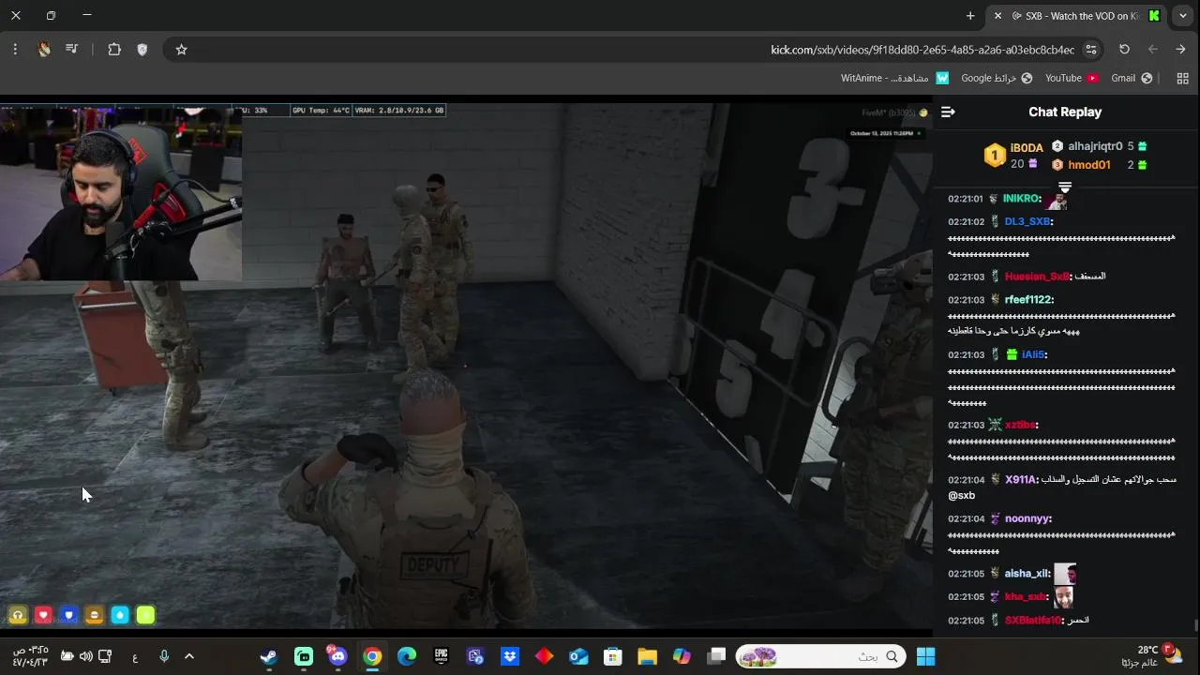Collapse the chat panel

point(948,112)
